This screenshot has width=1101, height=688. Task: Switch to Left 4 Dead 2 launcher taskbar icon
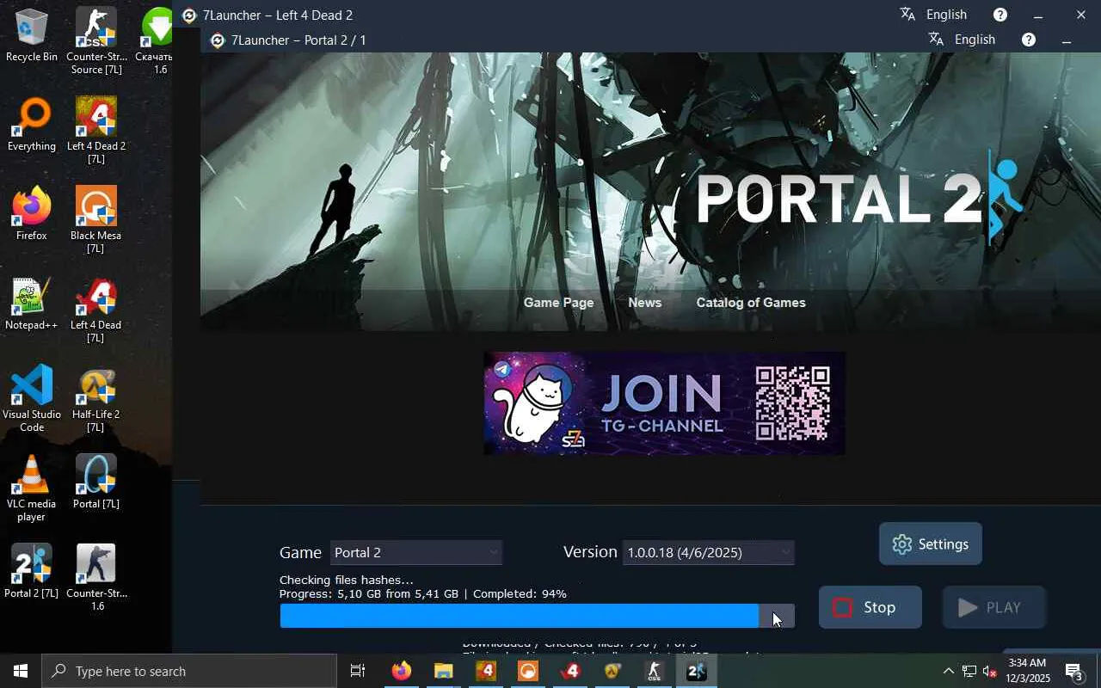pyautogui.click(x=486, y=671)
